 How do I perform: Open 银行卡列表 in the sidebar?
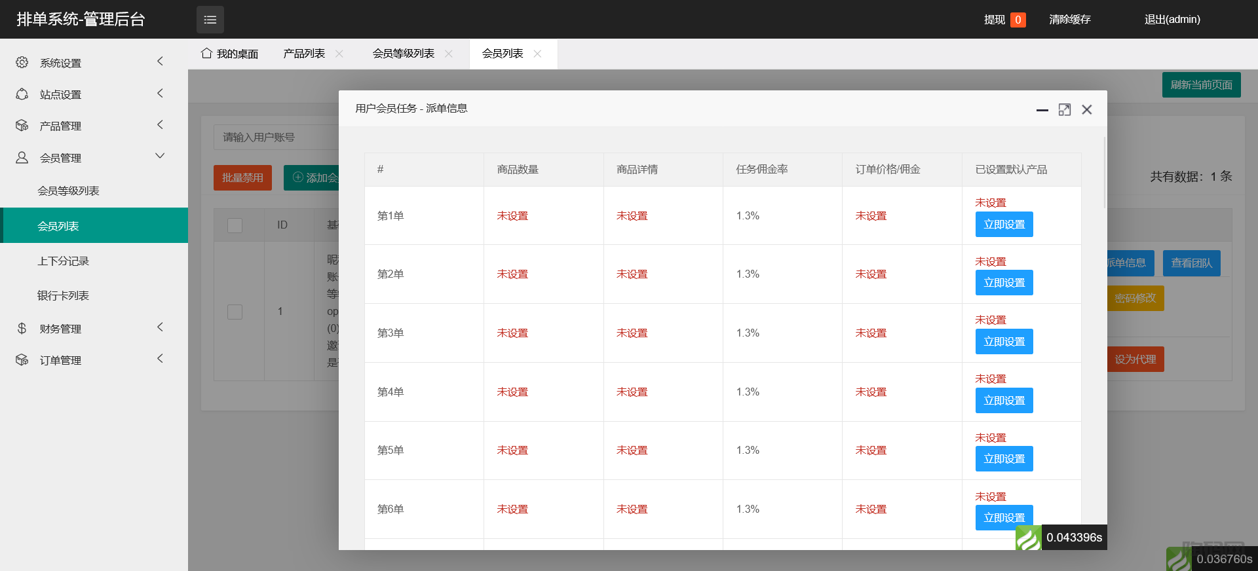63,296
